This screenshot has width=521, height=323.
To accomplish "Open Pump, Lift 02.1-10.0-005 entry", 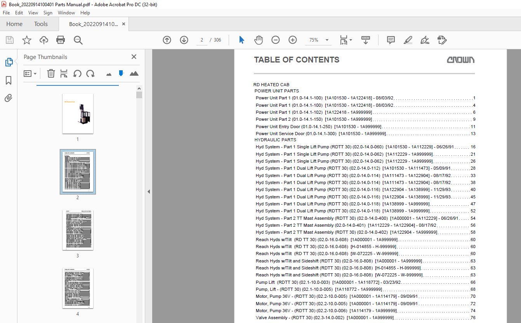I will (x=365, y=289).
